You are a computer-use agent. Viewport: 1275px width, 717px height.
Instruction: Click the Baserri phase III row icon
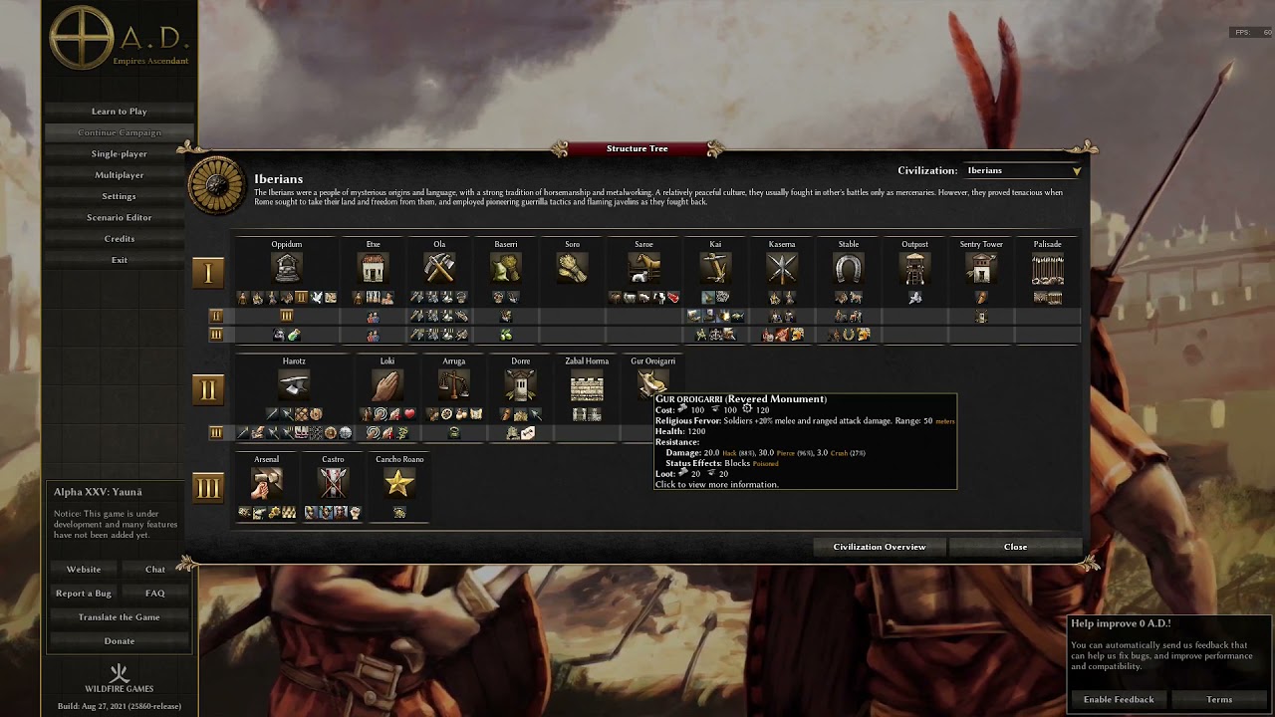(x=506, y=335)
